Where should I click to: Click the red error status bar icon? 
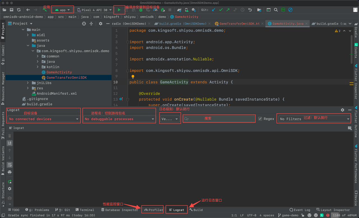coord(328,215)
